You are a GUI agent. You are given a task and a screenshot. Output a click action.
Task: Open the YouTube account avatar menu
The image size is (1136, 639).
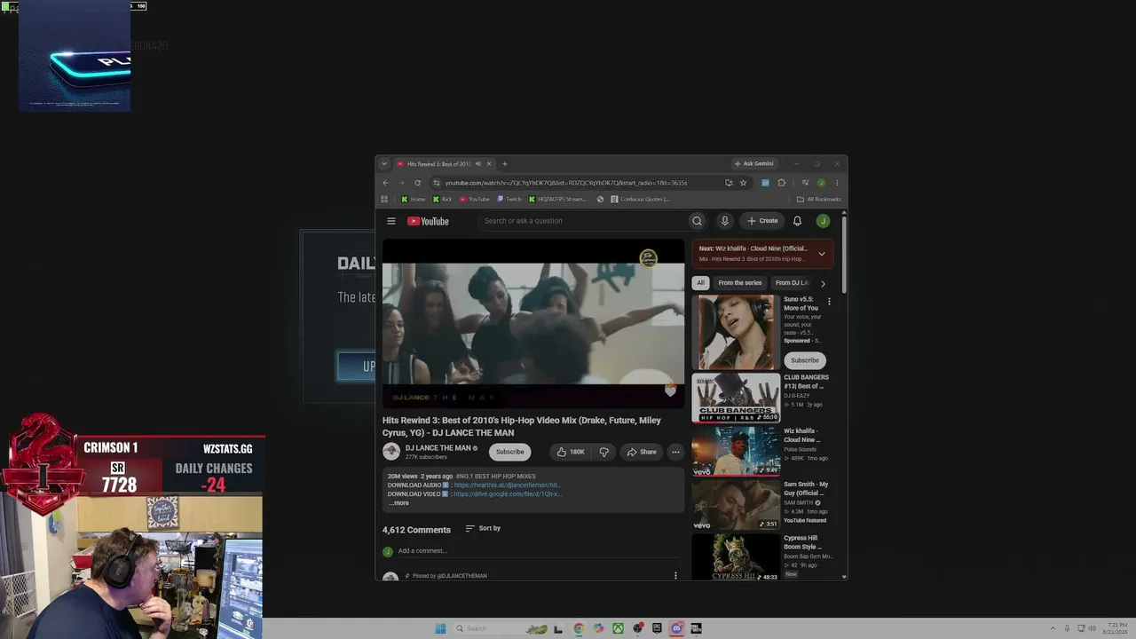coord(823,221)
